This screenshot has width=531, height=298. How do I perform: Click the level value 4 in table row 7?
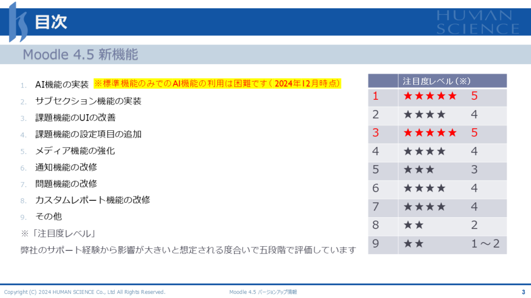(474, 207)
